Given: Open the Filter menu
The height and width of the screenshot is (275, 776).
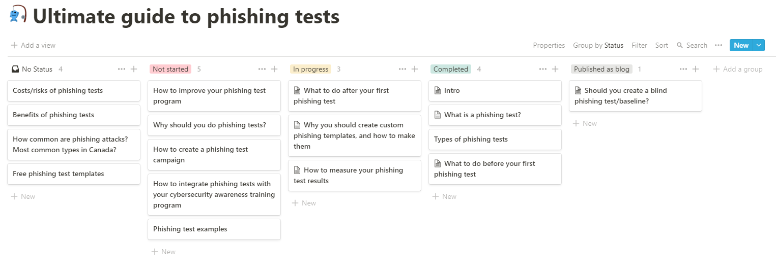Looking at the screenshot, I should (x=639, y=45).
